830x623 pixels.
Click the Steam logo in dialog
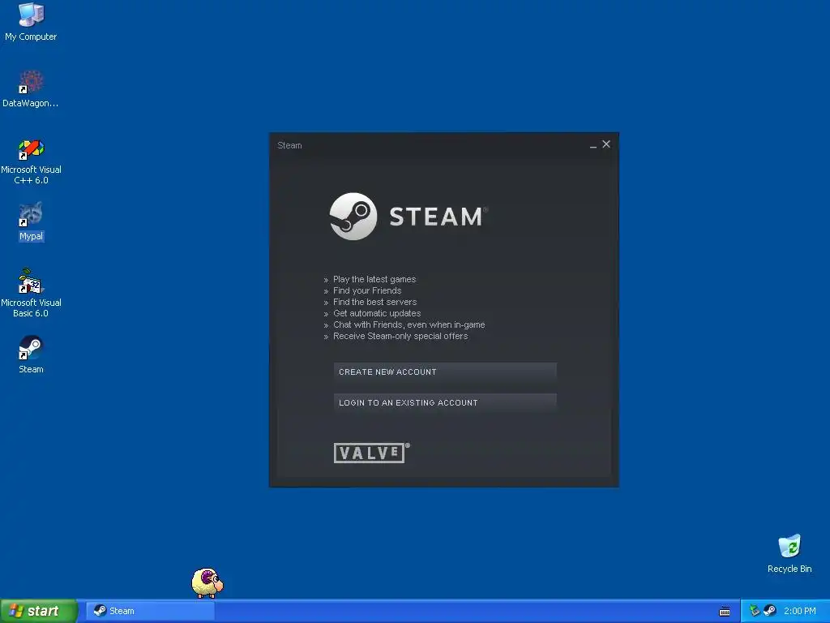click(409, 216)
